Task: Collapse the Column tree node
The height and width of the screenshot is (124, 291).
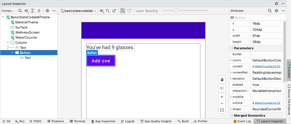Action: tap(8, 42)
